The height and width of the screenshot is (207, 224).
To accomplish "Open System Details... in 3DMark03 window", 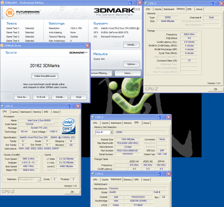I will (132, 45).
